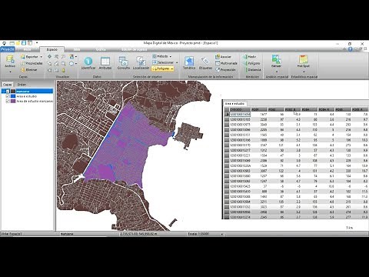Open the Hot Spot statistics tool

304,61
